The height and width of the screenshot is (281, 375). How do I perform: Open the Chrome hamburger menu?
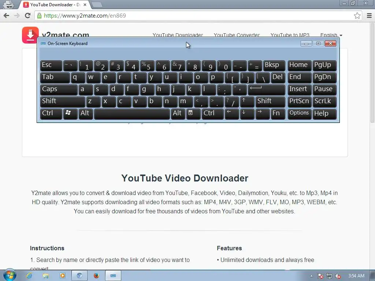point(369,15)
